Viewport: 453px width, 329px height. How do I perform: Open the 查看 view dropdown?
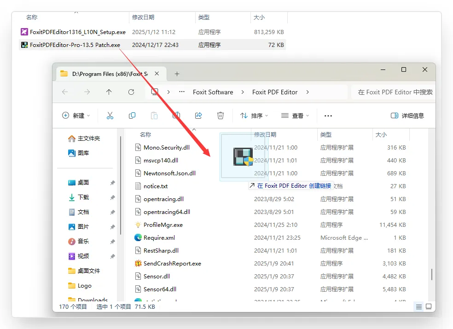point(295,115)
